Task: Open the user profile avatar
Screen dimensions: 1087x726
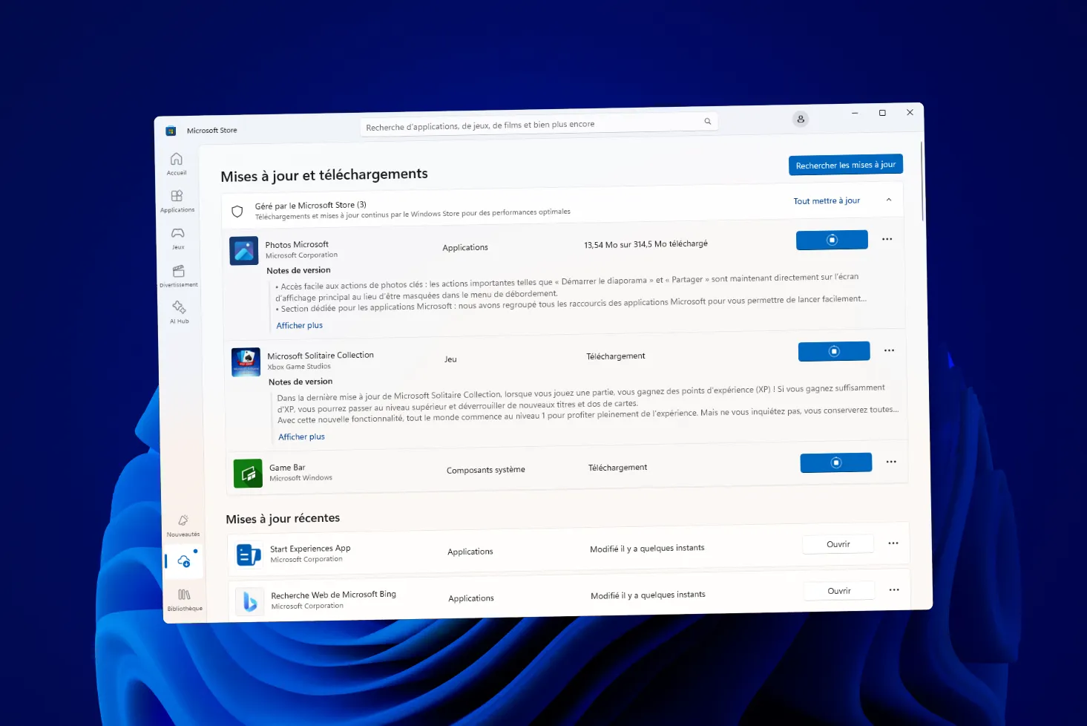Action: pyautogui.click(x=801, y=119)
